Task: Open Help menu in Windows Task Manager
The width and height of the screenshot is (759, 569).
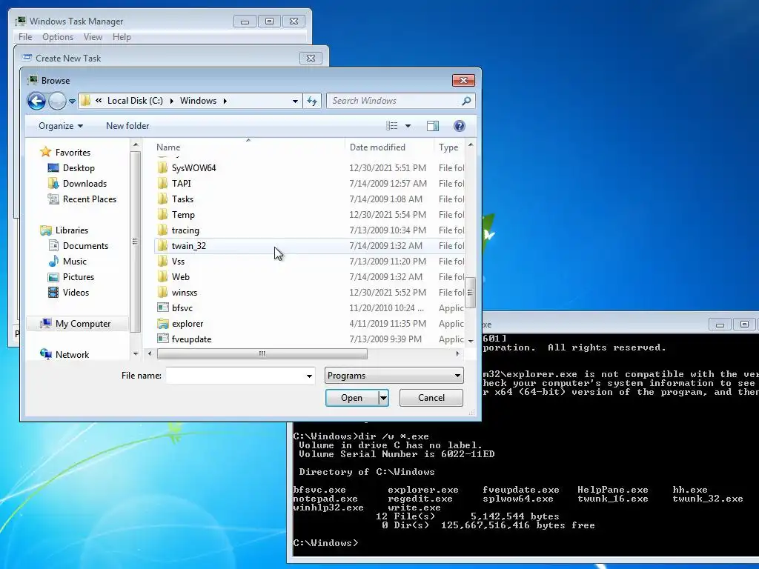Action: tap(122, 37)
